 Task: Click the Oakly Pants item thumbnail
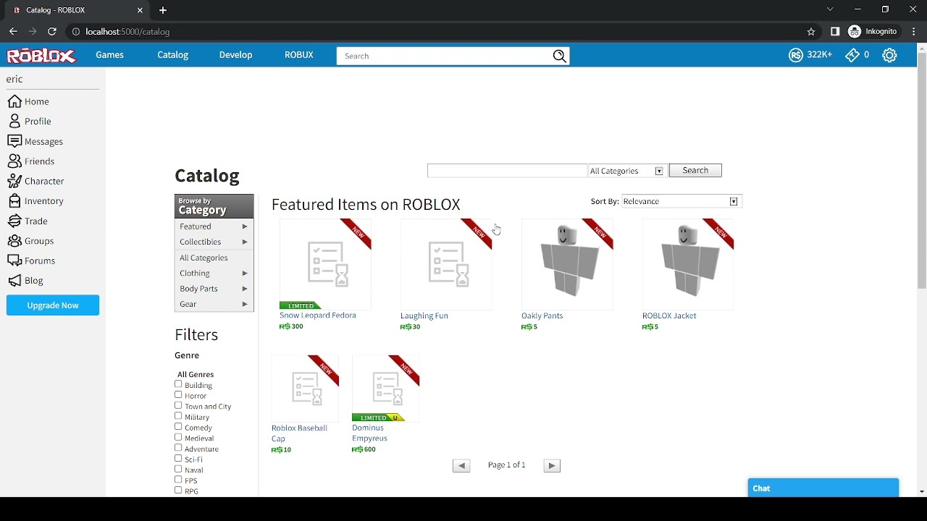[x=567, y=264]
